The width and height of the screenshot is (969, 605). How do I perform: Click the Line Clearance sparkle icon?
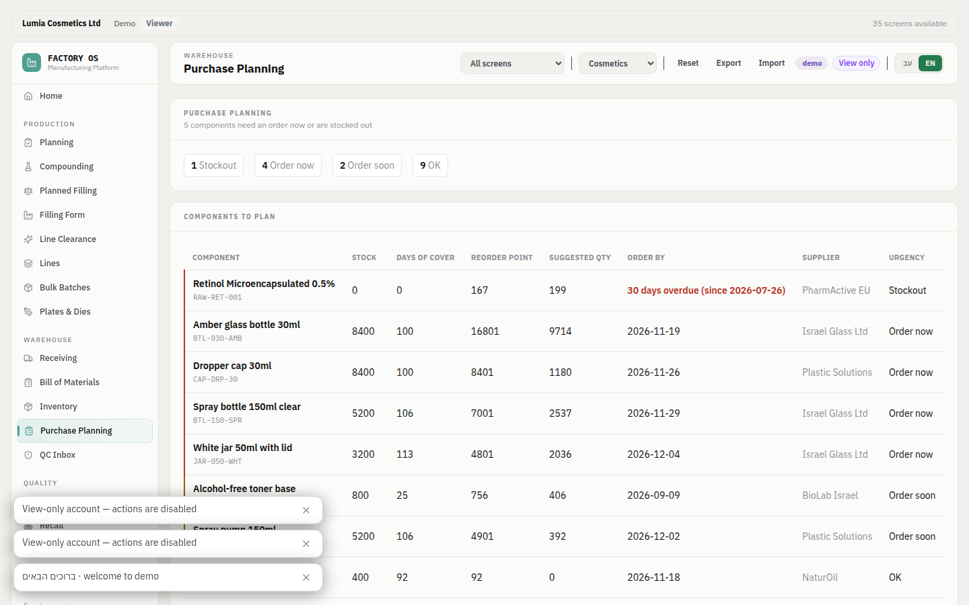[x=28, y=239]
